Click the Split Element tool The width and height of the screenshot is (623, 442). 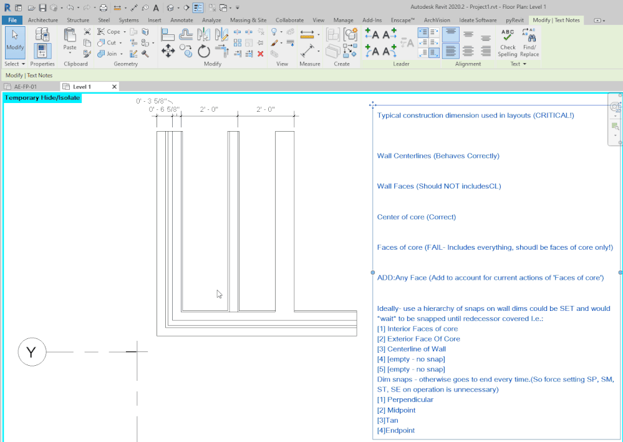(237, 31)
